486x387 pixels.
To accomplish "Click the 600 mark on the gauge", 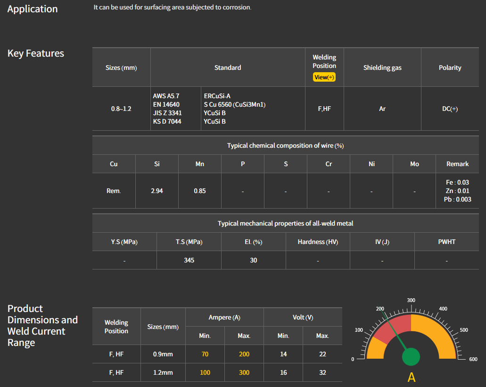I will 473,359.
